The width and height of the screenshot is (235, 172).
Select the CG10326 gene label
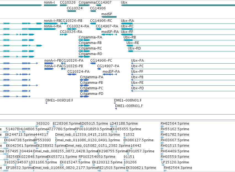(x=68, y=2)
